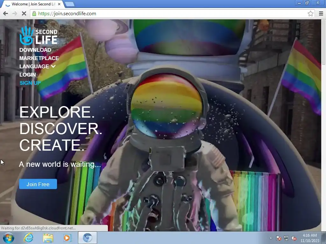Image resolution: width=326 pixels, height=244 pixels.
Task: Click the EXPLORE. DISCOVER. CREATE. headline
Action: click(x=61, y=129)
